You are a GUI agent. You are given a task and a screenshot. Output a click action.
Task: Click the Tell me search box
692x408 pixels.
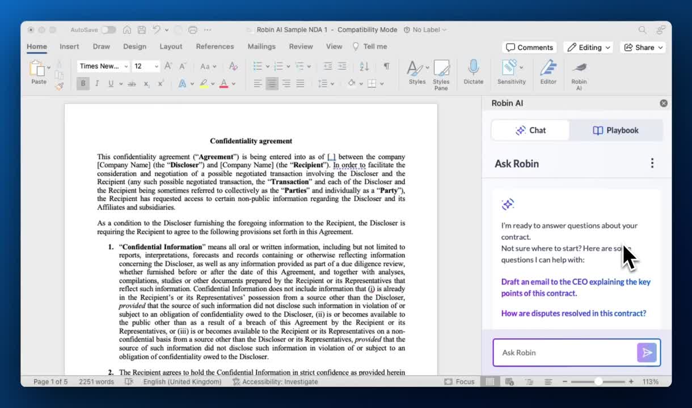[x=369, y=46]
